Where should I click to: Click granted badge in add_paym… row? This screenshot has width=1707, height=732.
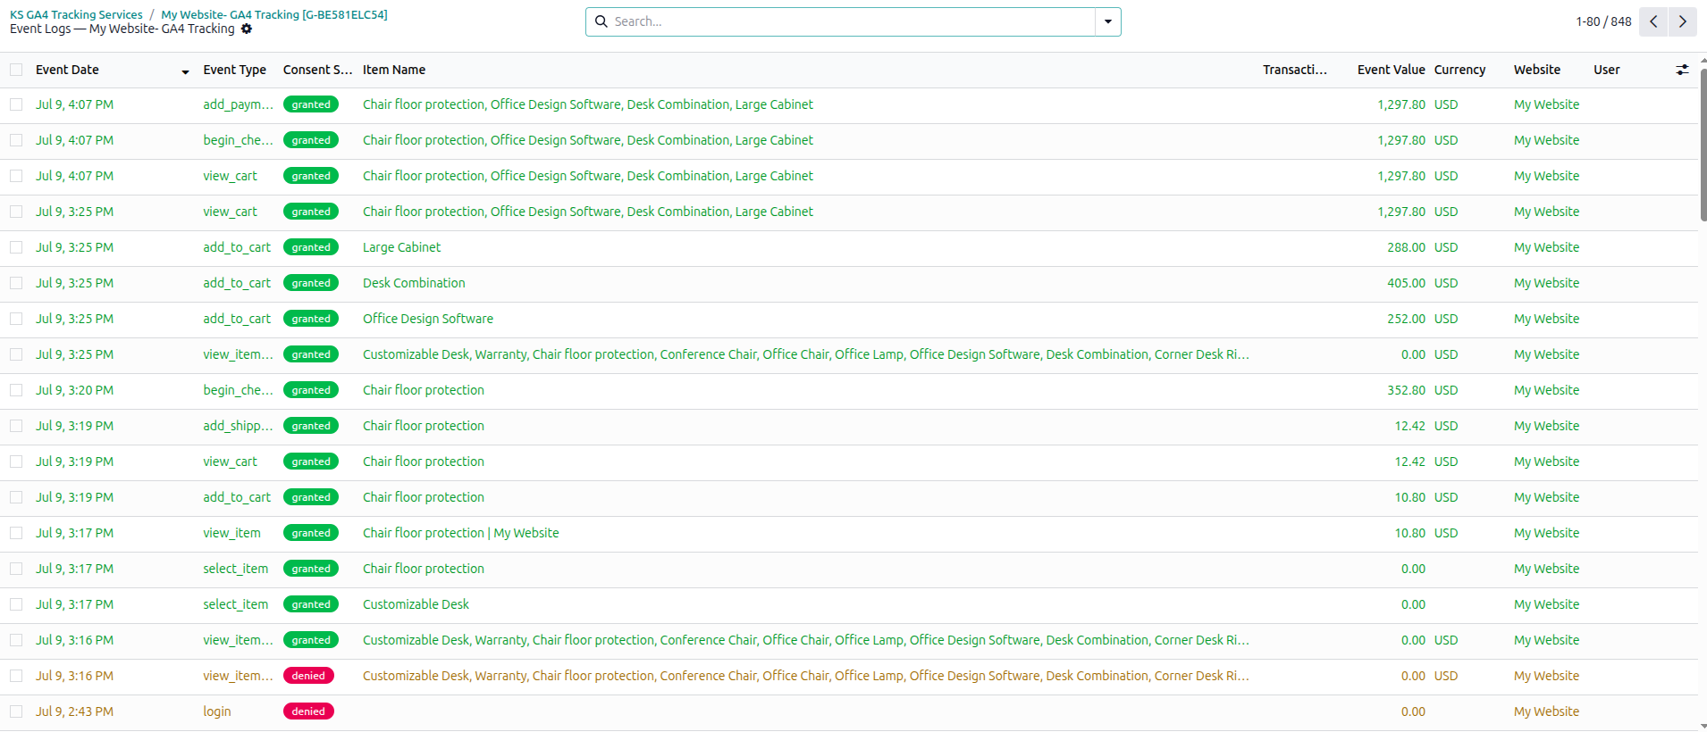pyautogui.click(x=311, y=104)
